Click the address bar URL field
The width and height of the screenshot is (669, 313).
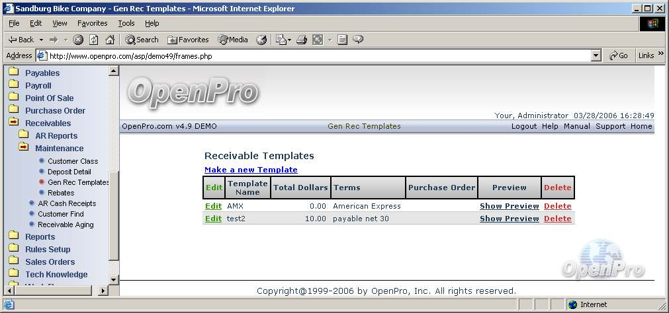pos(318,56)
